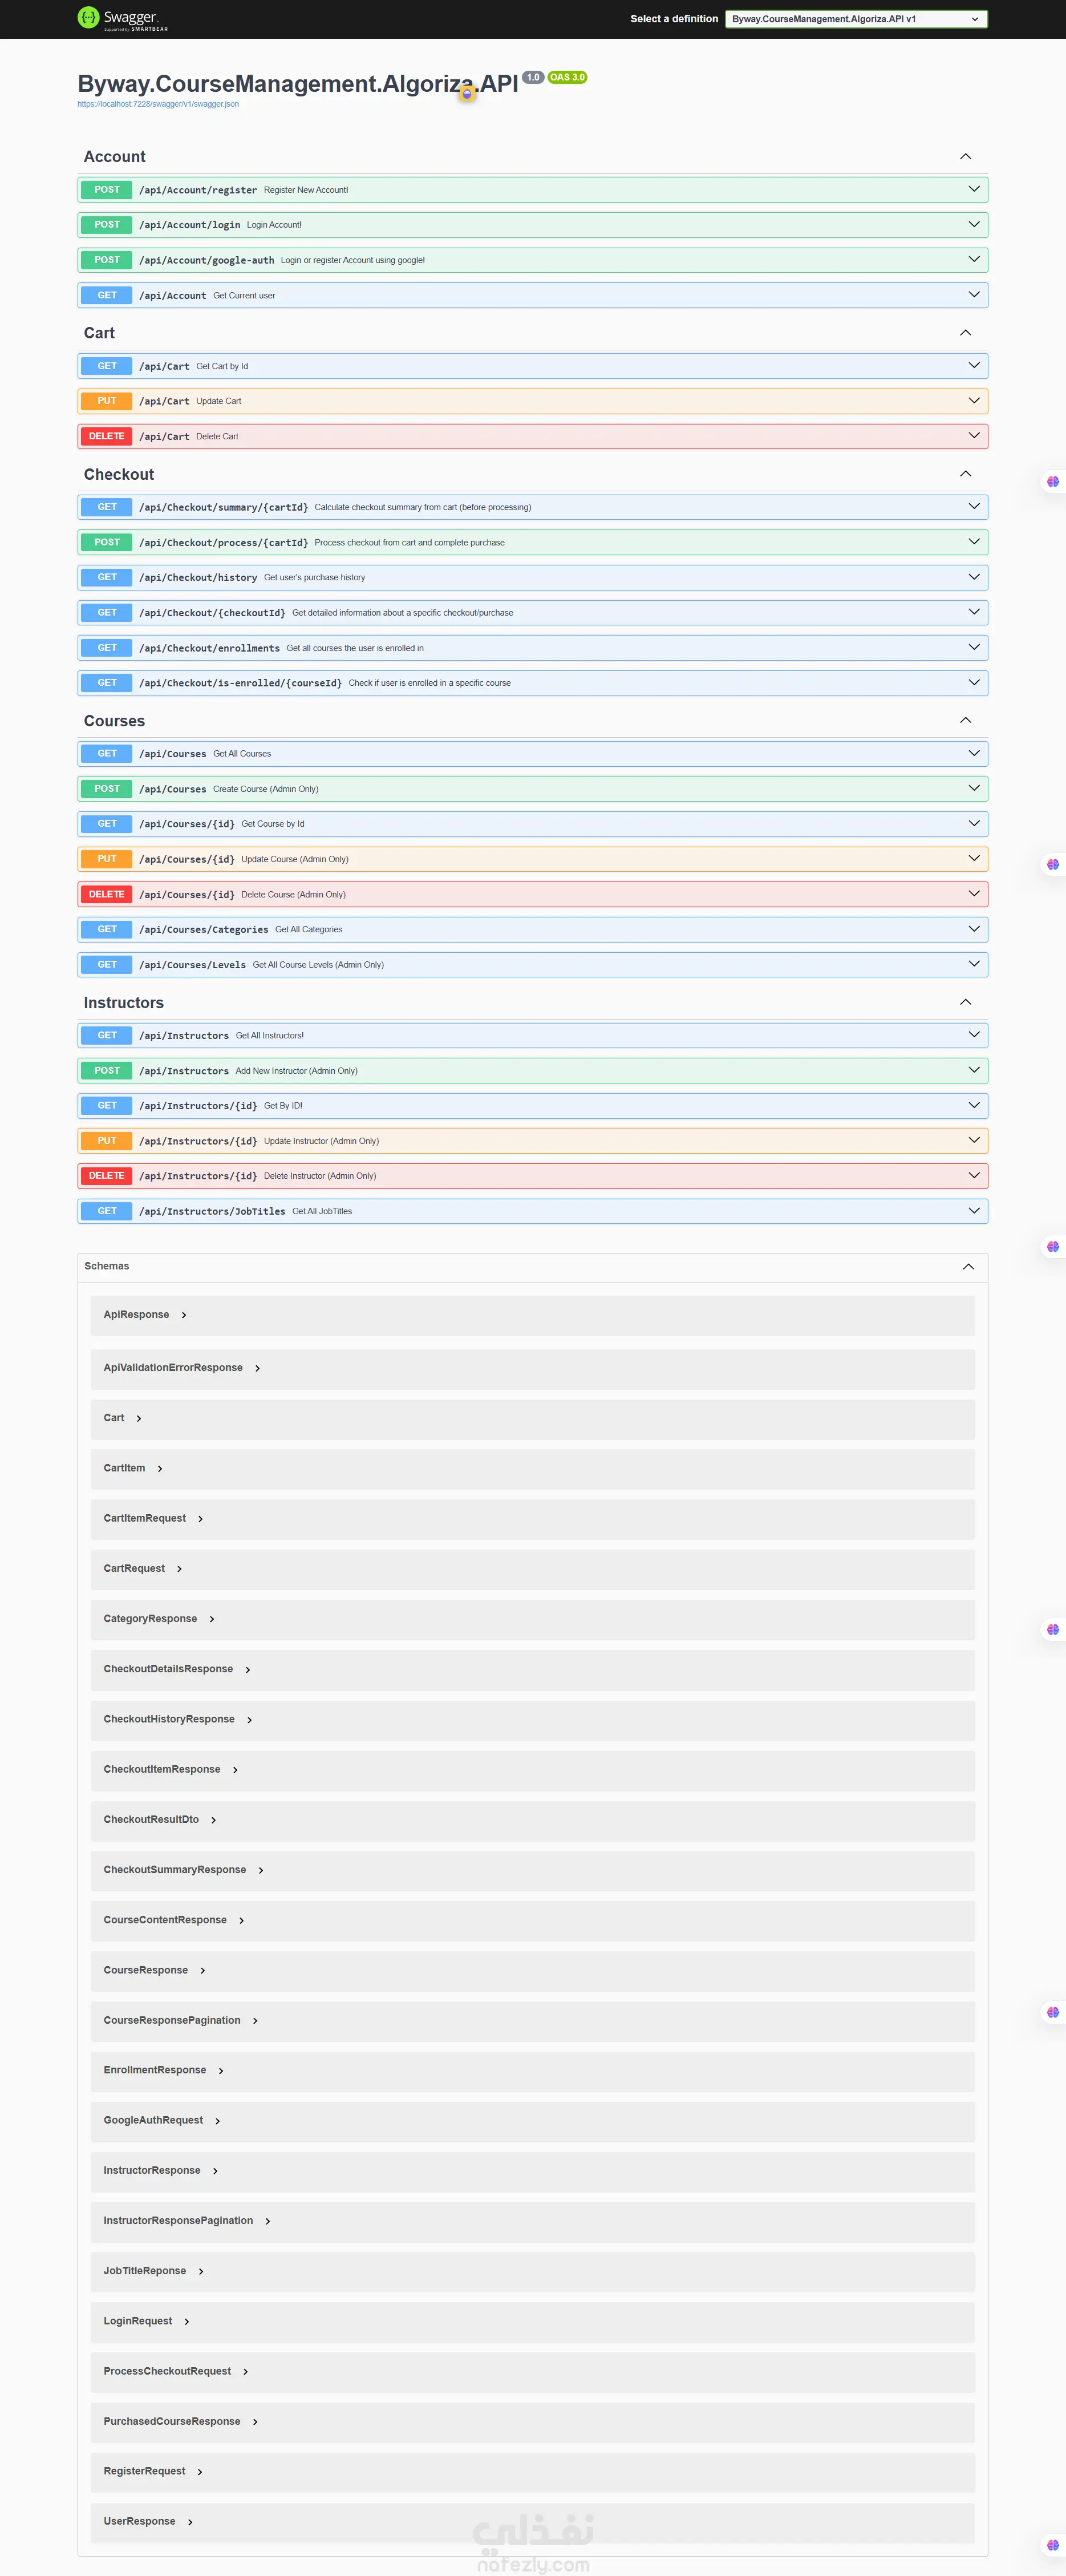Click the Get By ID! description text
This screenshot has width=1066, height=2576.
pyautogui.click(x=283, y=1106)
